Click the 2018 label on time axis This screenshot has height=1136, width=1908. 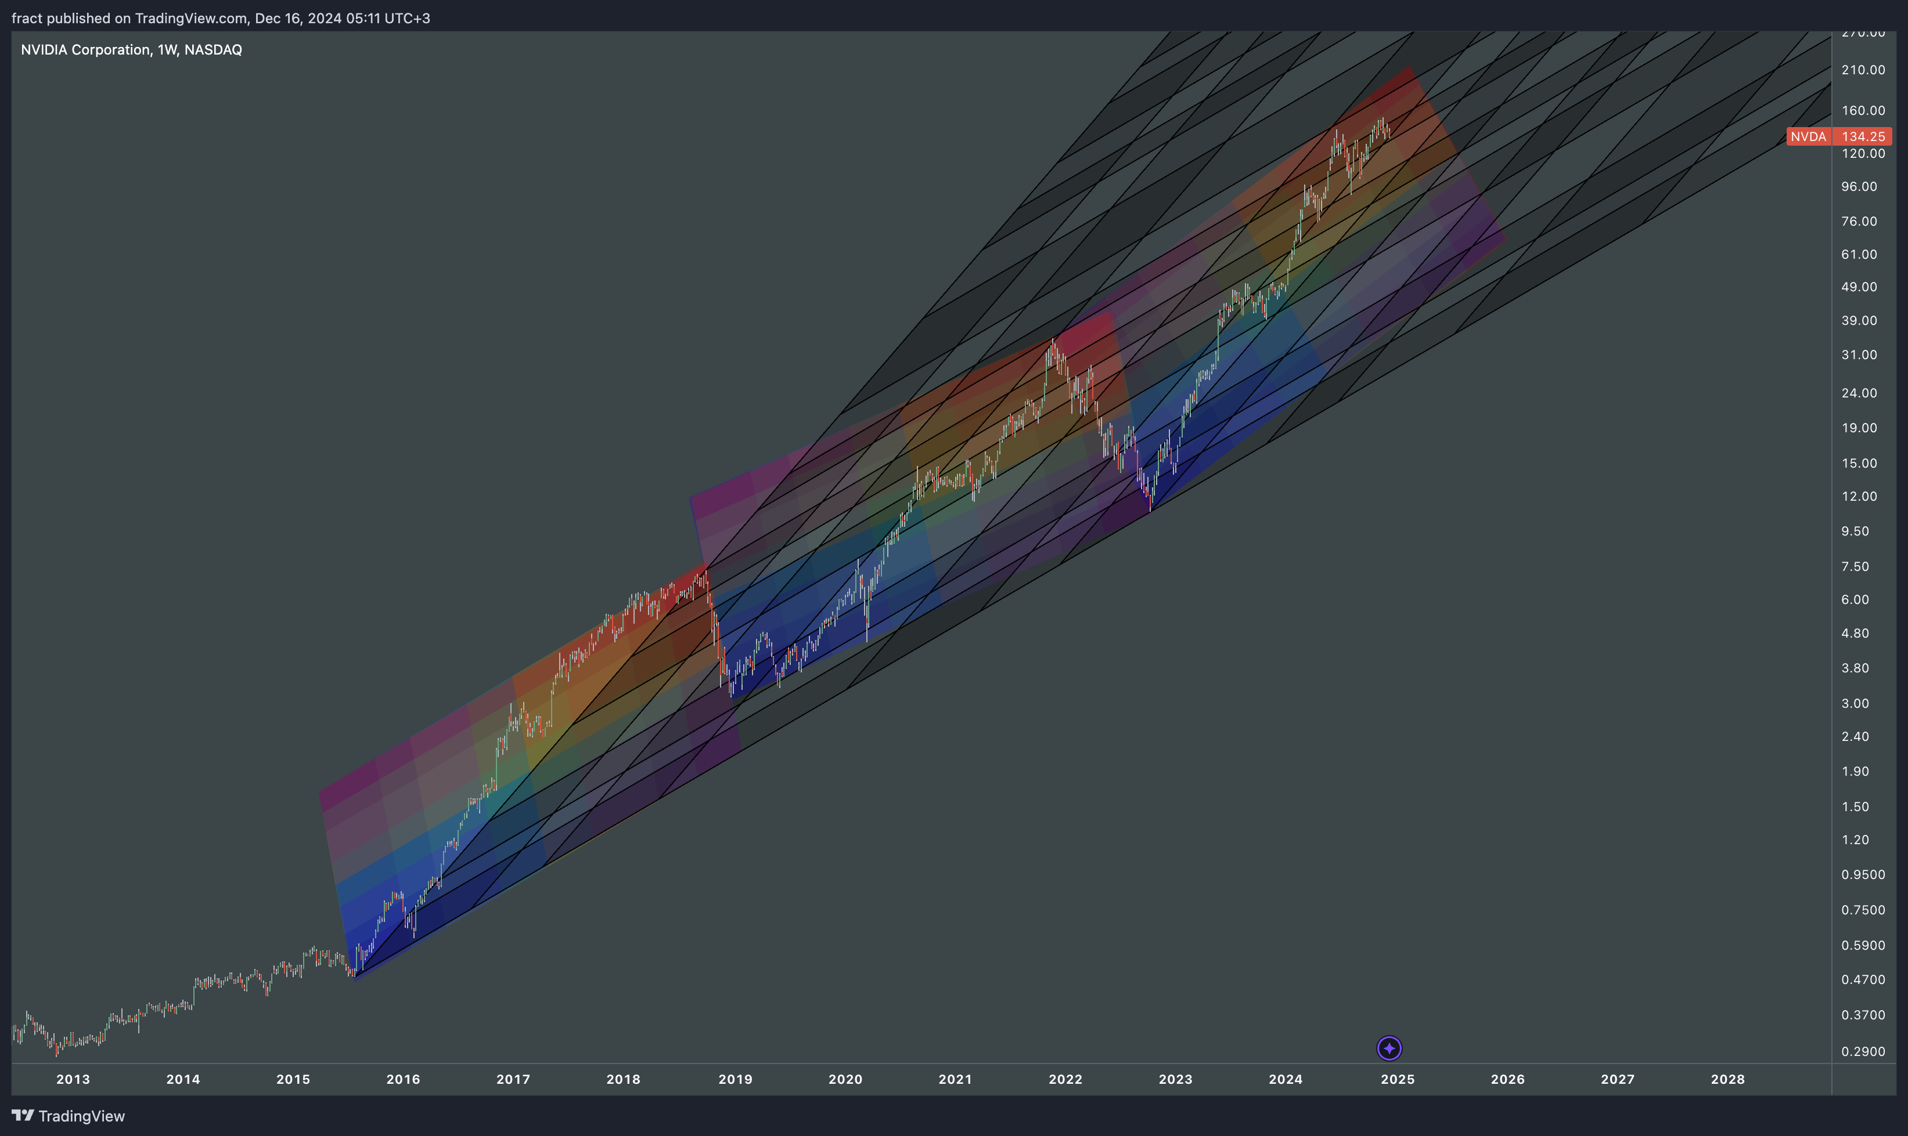(x=624, y=1079)
